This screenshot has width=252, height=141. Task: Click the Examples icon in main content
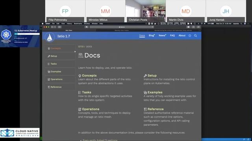[145, 92]
